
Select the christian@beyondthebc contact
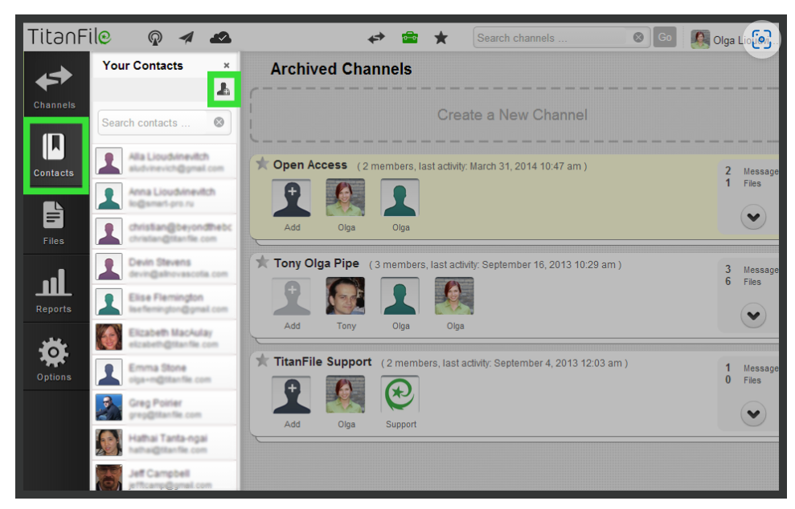(x=164, y=232)
